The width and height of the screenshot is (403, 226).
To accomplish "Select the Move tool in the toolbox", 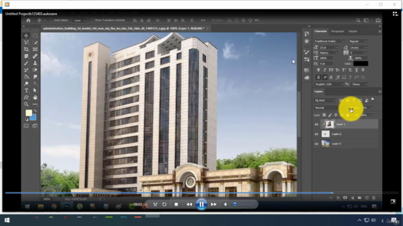I will pos(26,36).
